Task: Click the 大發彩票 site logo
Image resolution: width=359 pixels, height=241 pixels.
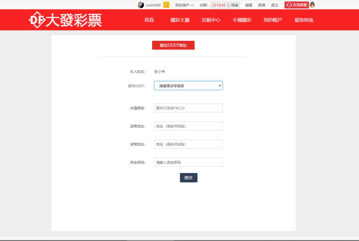Action: click(x=65, y=20)
